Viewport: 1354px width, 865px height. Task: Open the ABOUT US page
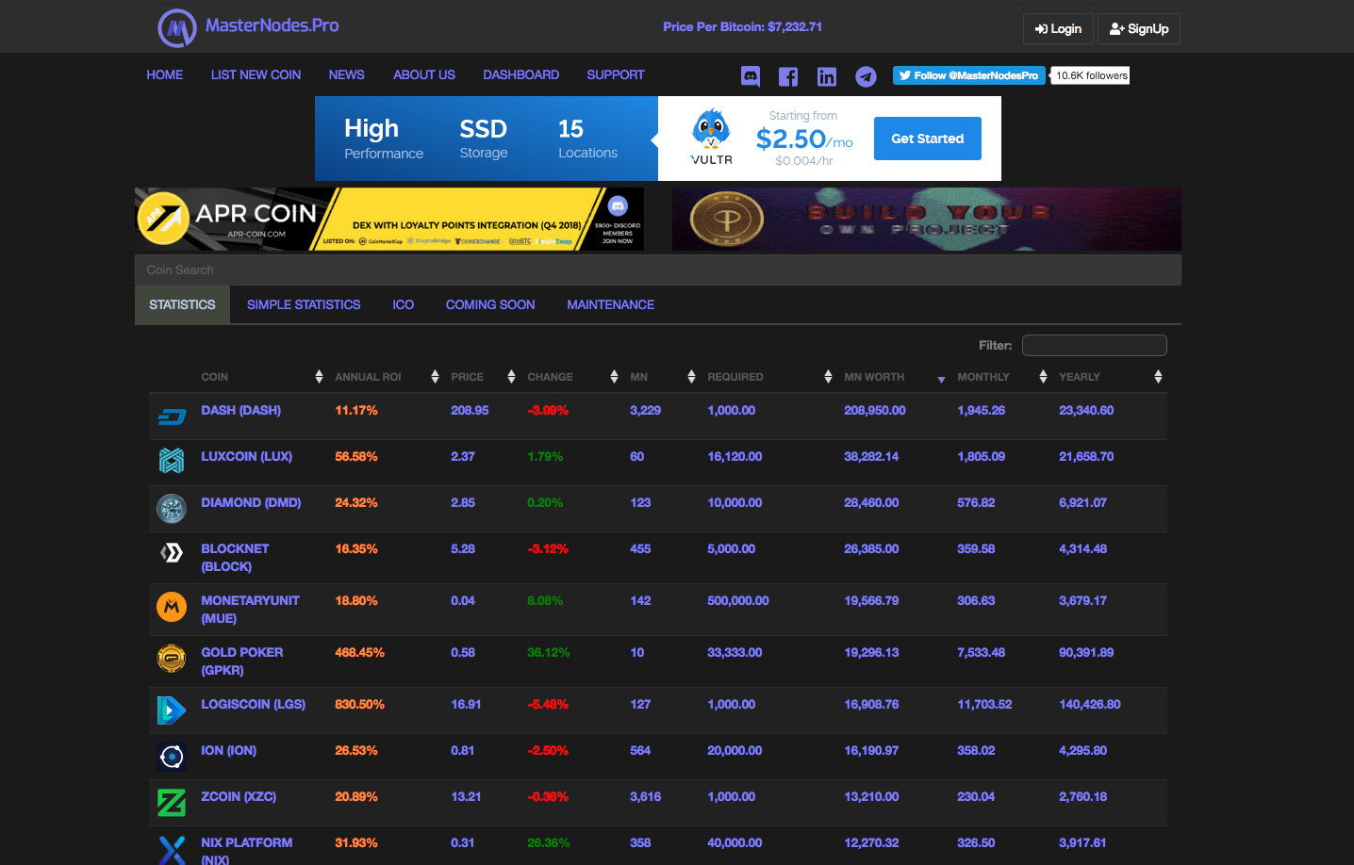click(x=424, y=74)
